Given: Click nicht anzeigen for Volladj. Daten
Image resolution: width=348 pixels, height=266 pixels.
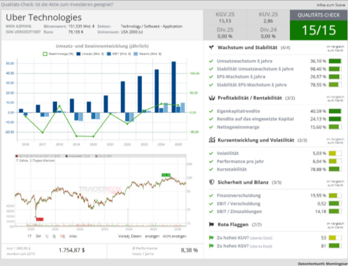Looking at the screenshot, I should (175, 236).
